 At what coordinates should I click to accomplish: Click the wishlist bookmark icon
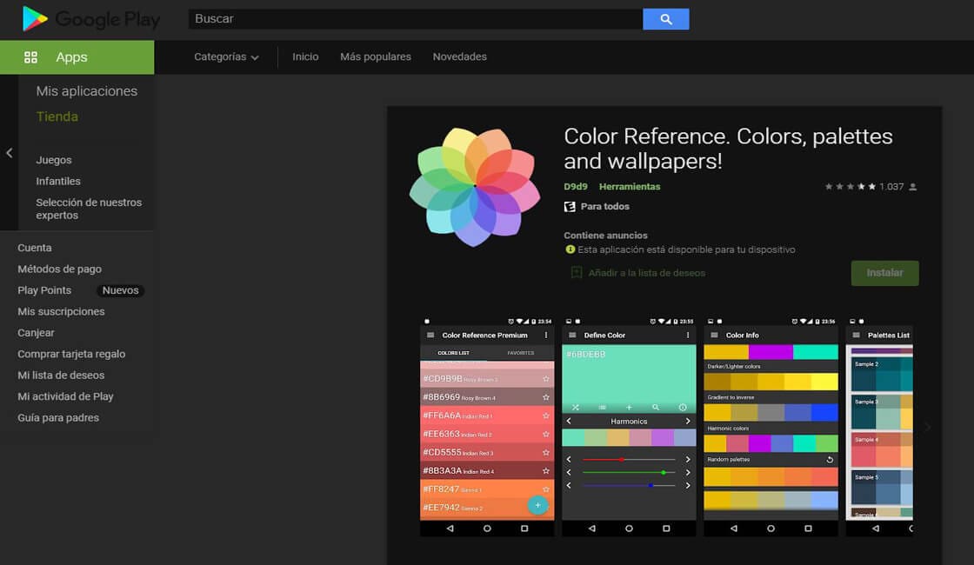[x=576, y=273]
